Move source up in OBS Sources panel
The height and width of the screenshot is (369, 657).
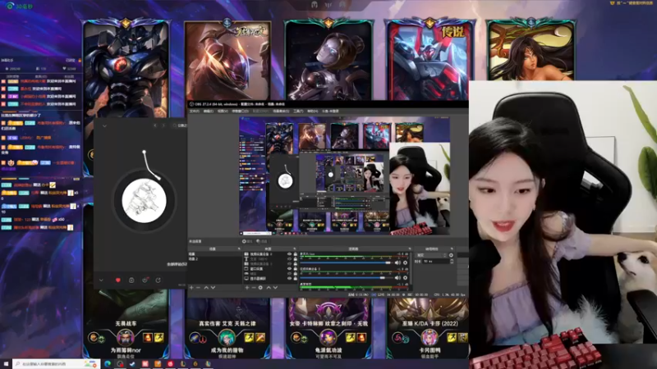point(269,288)
